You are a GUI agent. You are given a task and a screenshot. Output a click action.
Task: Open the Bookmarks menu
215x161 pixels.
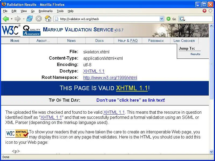point(45,11)
